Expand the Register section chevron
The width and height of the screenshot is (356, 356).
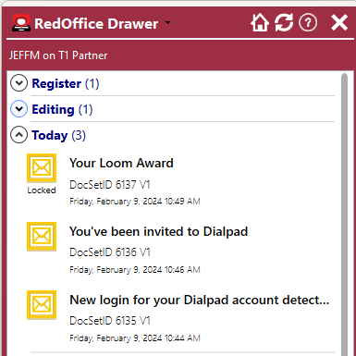(19, 83)
